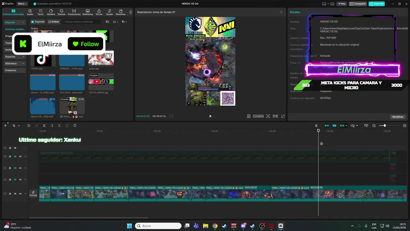
Task: Collapse the Importar section
Action: (23, 22)
